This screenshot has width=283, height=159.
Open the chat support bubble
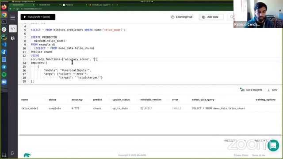[x=273, y=145]
